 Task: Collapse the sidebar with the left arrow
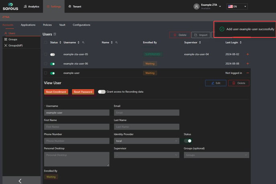click(20, 181)
